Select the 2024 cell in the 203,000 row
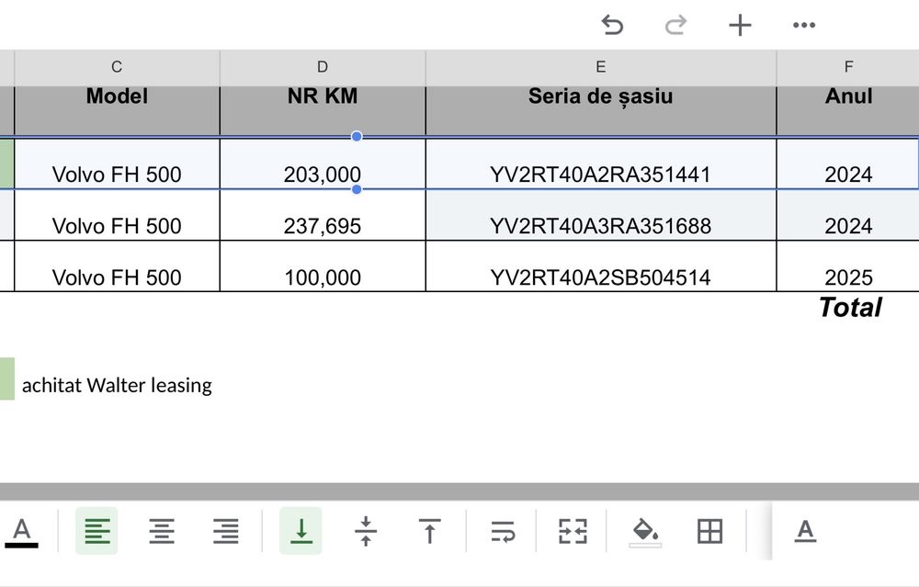The height and width of the screenshot is (587, 919). (x=848, y=164)
